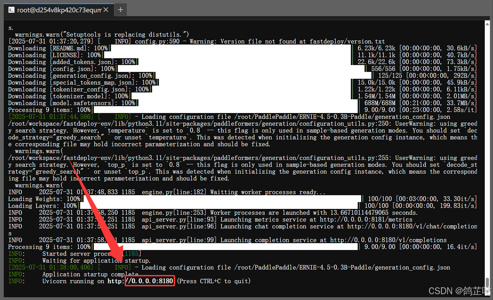This screenshot has width=493, height=300.
Task: Click the terminal icon on the tab
Action: [11, 10]
